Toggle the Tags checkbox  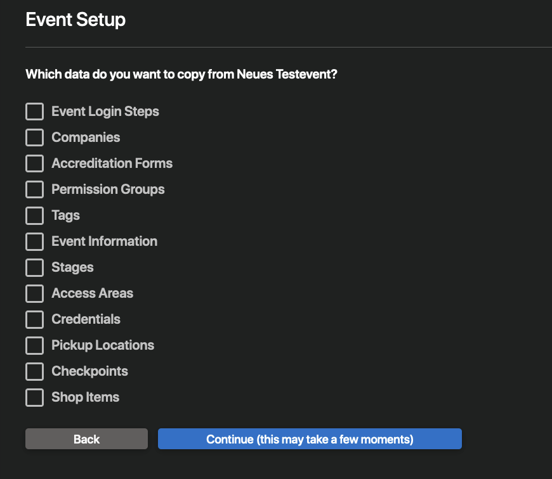[x=34, y=215]
